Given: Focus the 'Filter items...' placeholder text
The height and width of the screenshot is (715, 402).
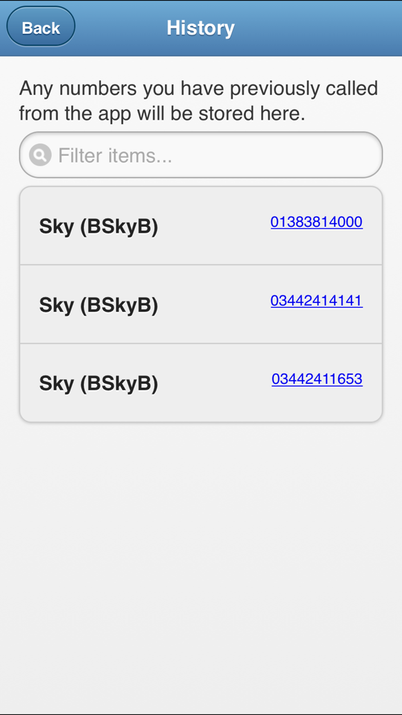Looking at the screenshot, I should pos(115,155).
